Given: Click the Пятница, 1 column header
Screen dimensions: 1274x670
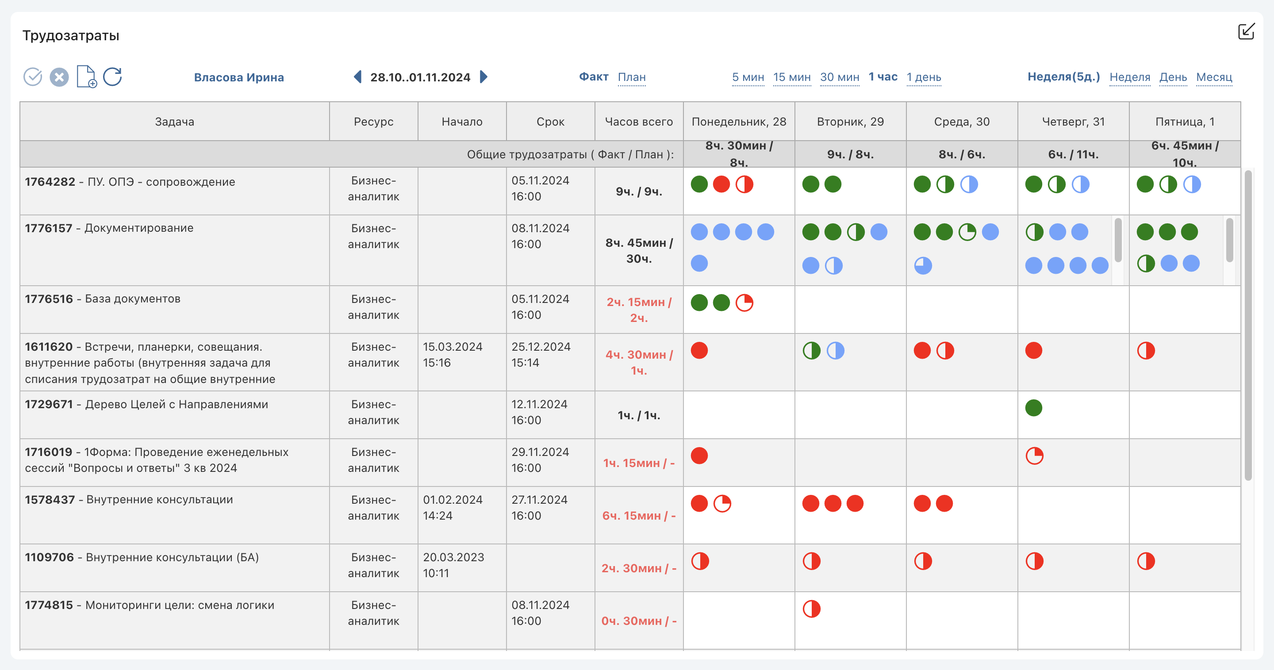Looking at the screenshot, I should click(1185, 122).
